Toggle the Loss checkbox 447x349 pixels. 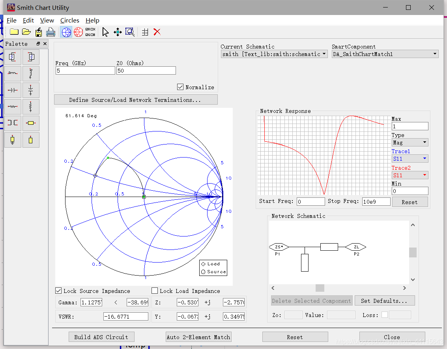(x=385, y=315)
